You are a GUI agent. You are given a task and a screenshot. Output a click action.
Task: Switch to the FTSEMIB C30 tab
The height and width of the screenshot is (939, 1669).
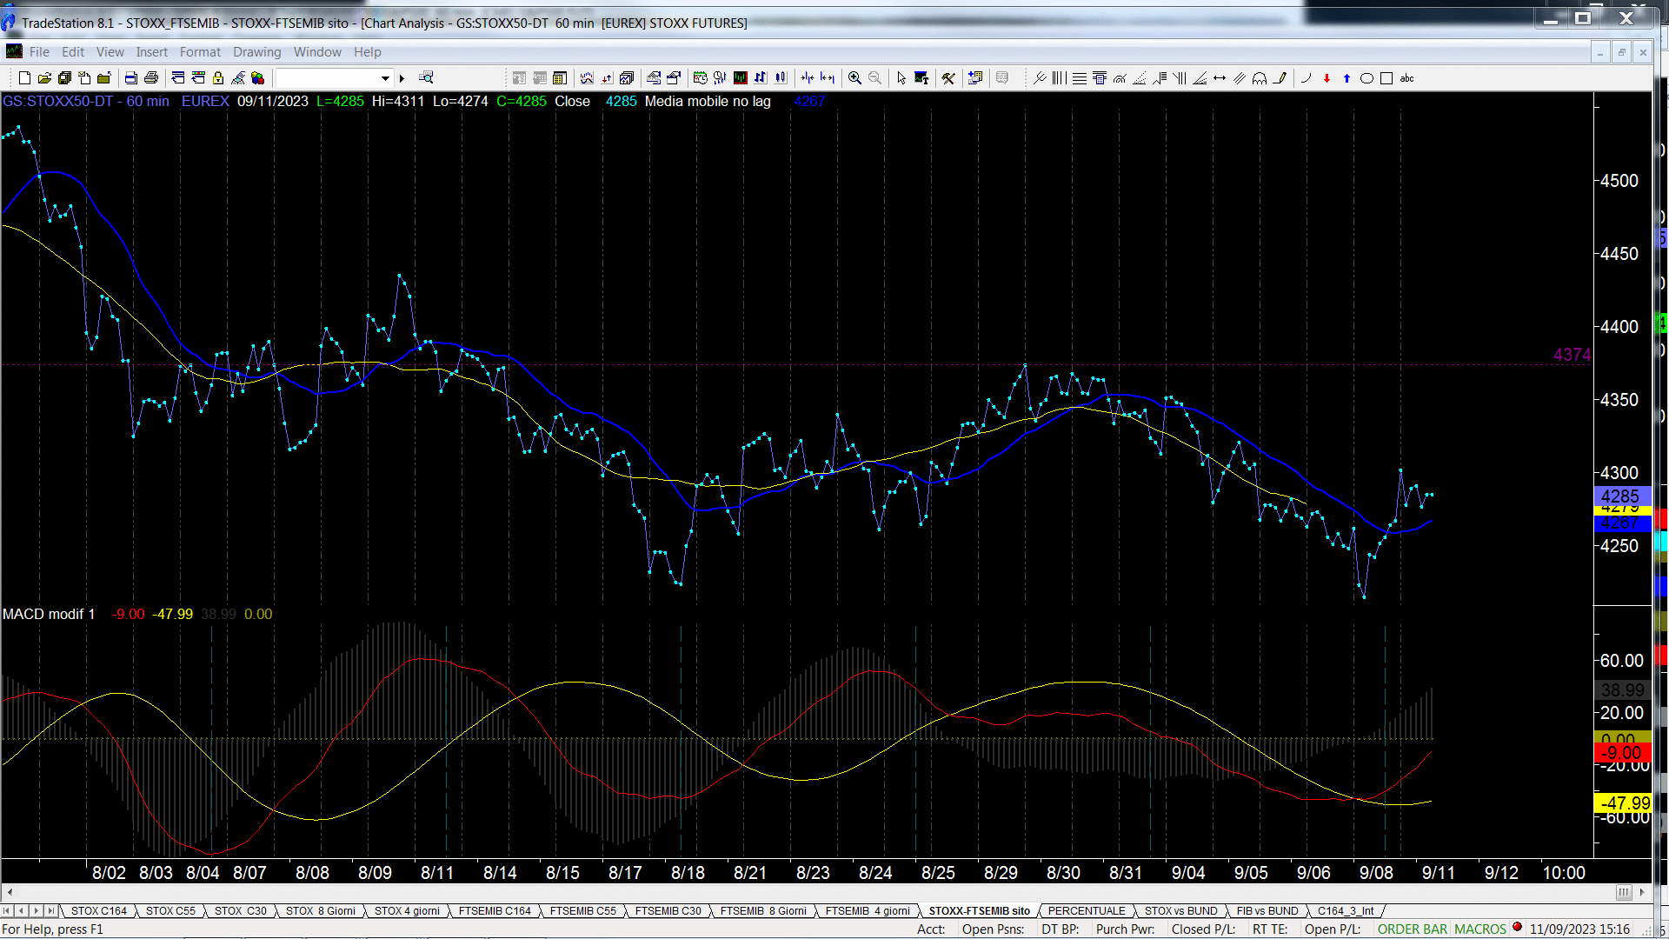(x=668, y=911)
